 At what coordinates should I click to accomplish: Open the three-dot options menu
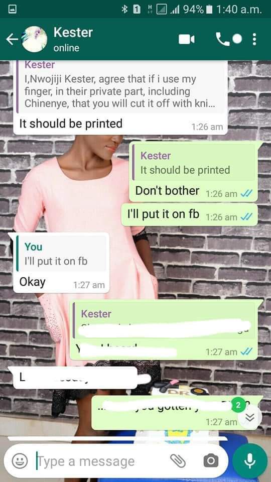(254, 39)
